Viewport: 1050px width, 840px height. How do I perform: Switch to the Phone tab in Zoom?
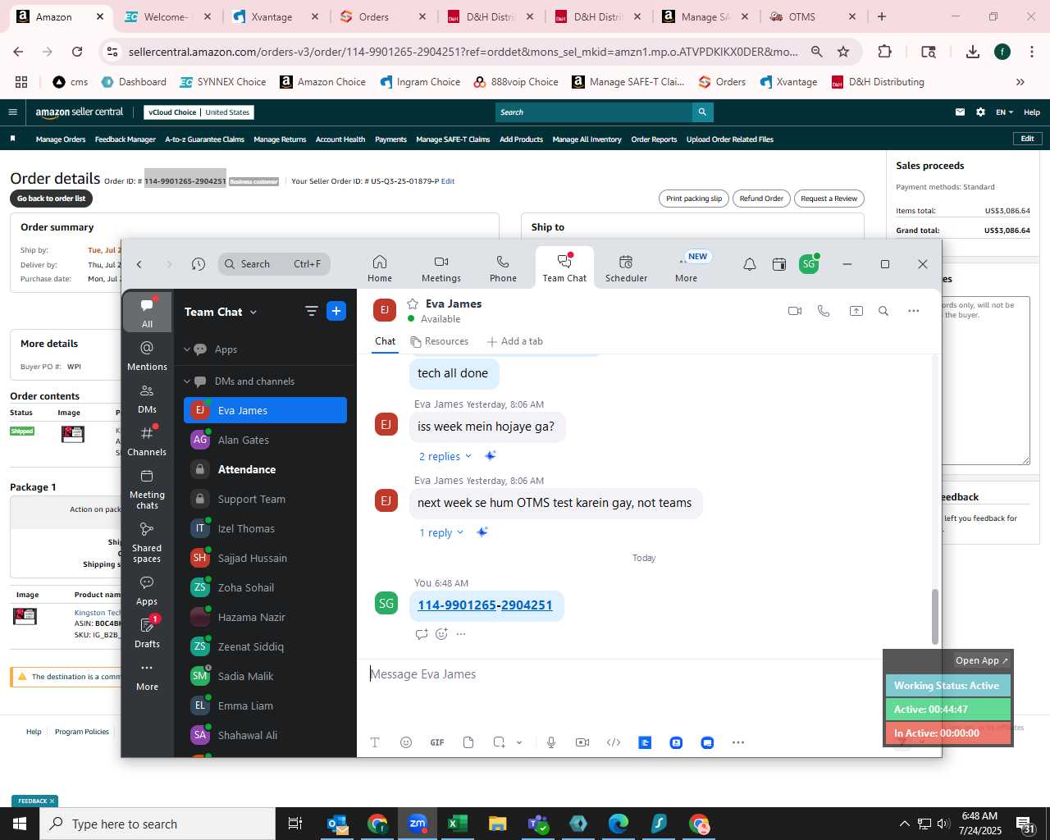tap(503, 267)
